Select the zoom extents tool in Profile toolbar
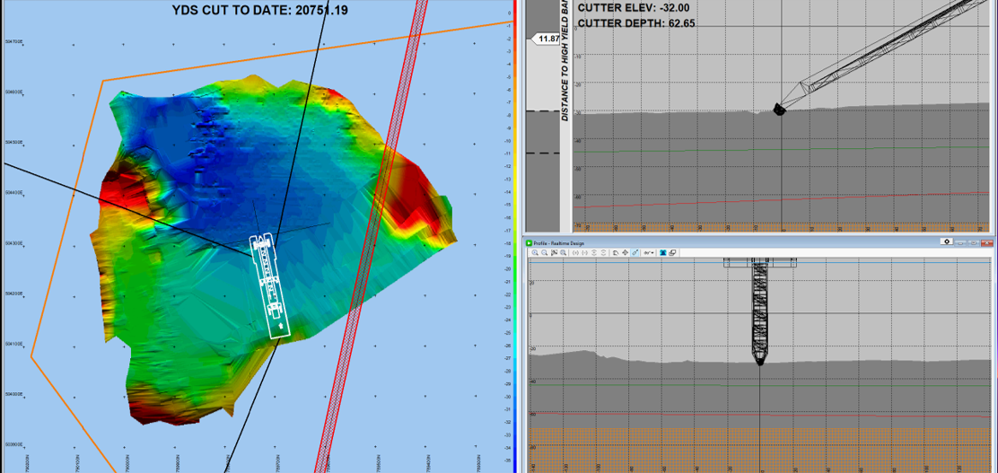The image size is (998, 473). 554,252
